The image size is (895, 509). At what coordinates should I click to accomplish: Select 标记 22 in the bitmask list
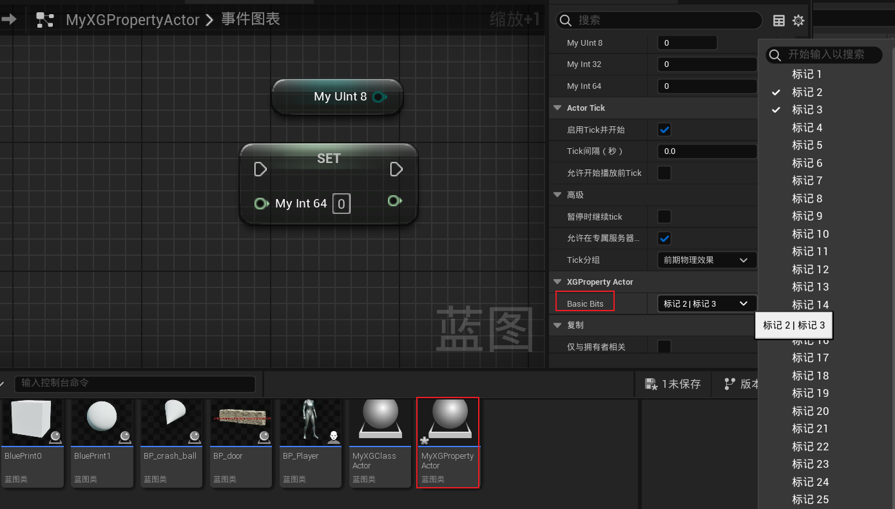(x=811, y=447)
